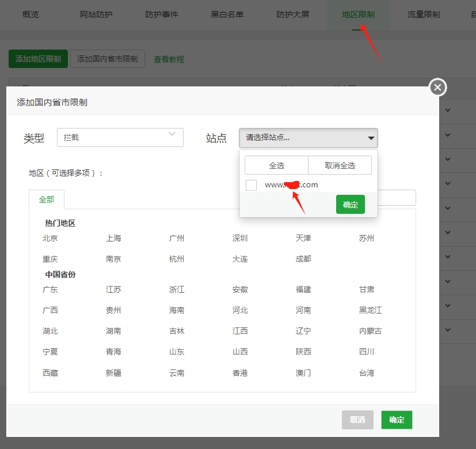
Task: Select 吉林 province
Action: tap(177, 331)
